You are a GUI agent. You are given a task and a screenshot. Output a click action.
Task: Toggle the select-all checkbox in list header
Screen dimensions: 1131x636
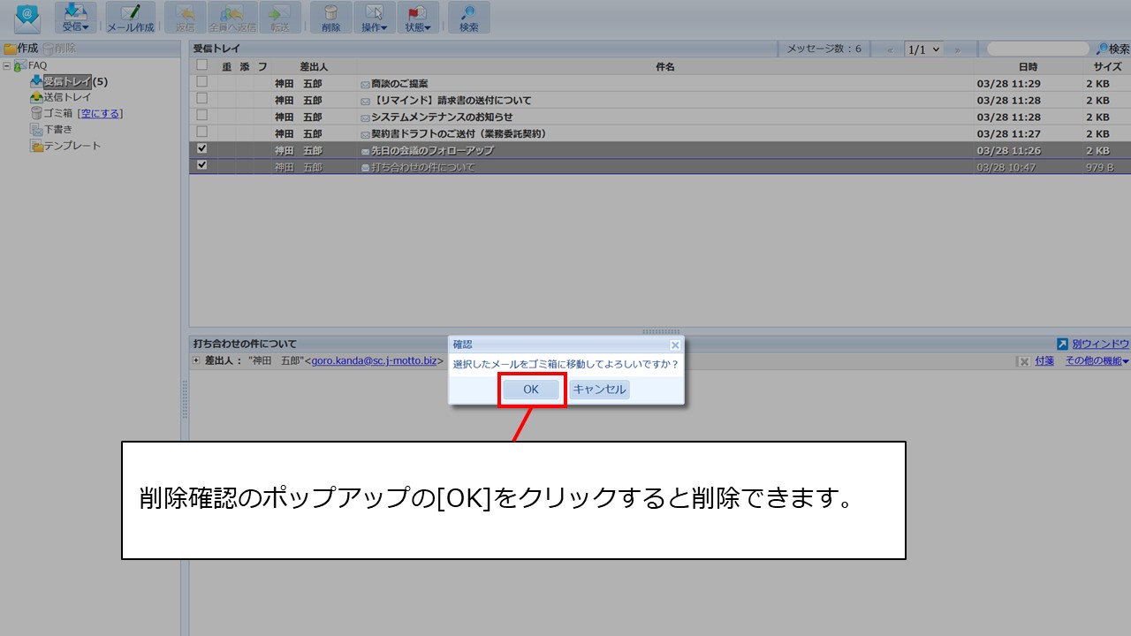tap(201, 65)
